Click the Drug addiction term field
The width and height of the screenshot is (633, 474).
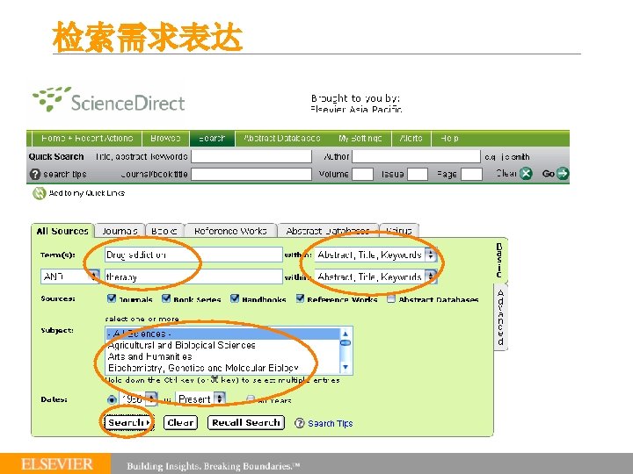193,255
